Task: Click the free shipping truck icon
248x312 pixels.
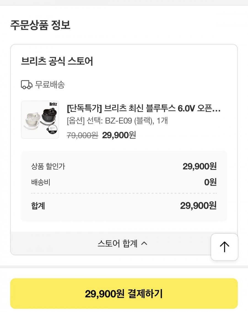Action: tap(27, 85)
